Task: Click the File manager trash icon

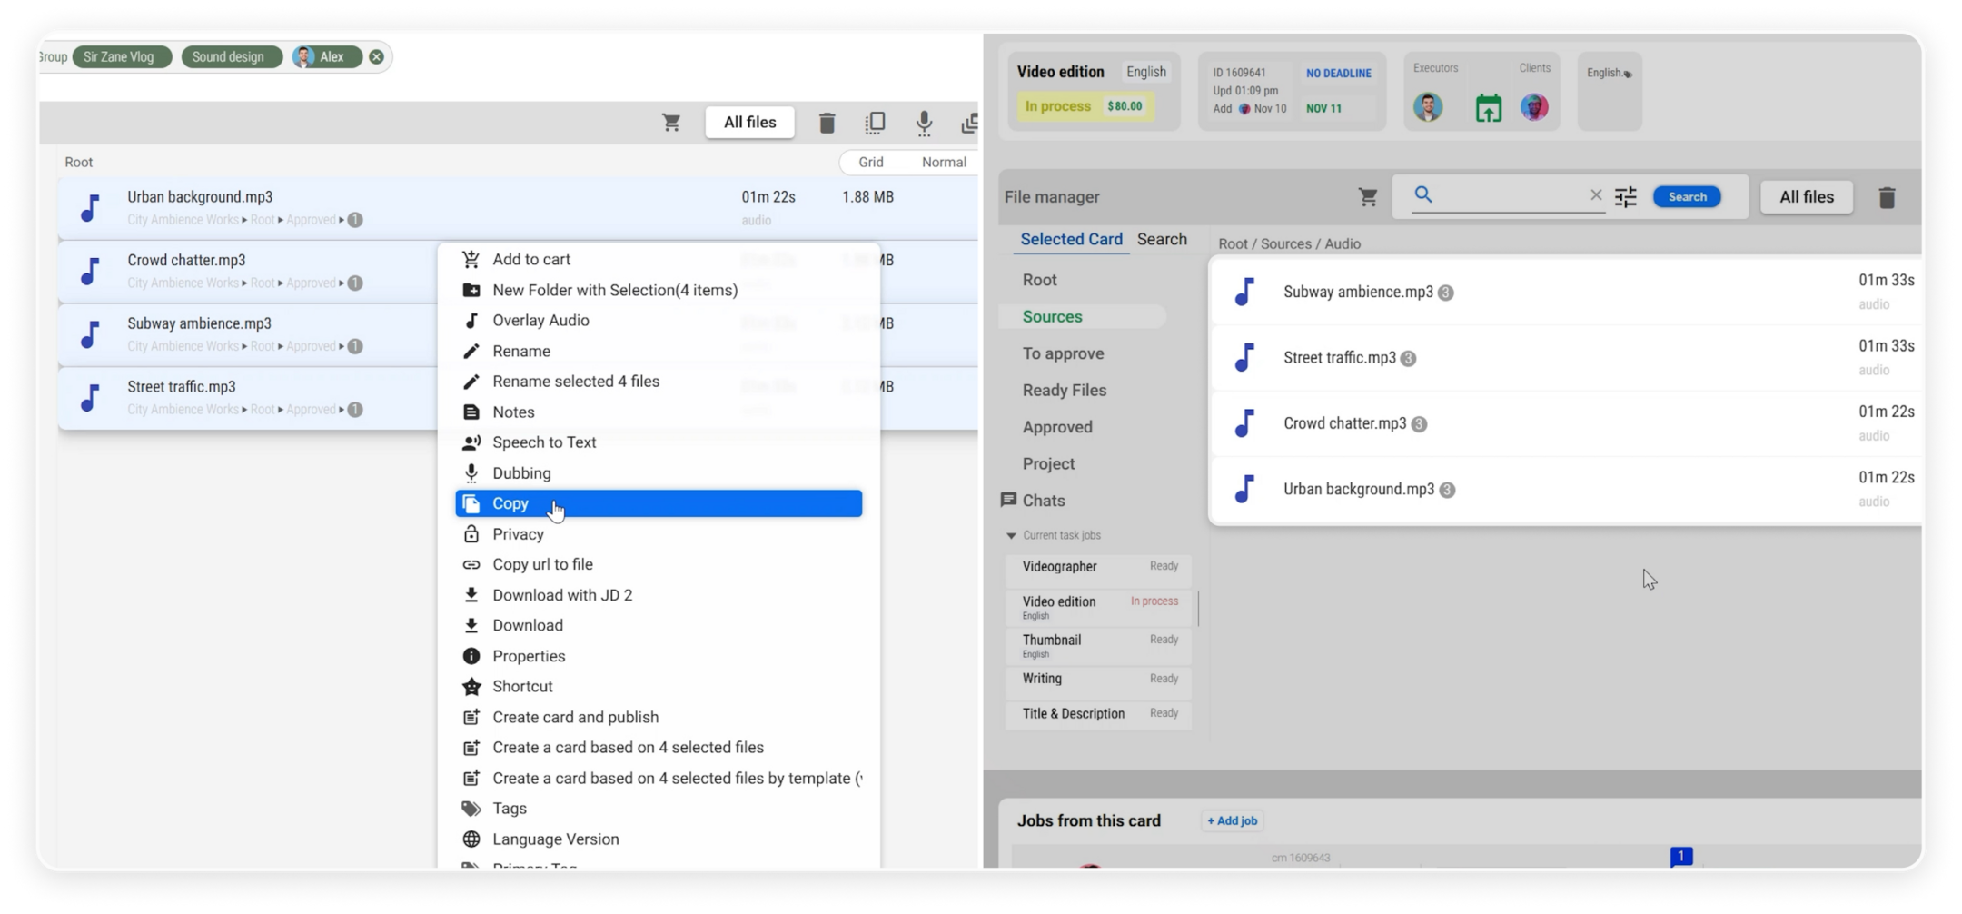Action: (x=1887, y=197)
